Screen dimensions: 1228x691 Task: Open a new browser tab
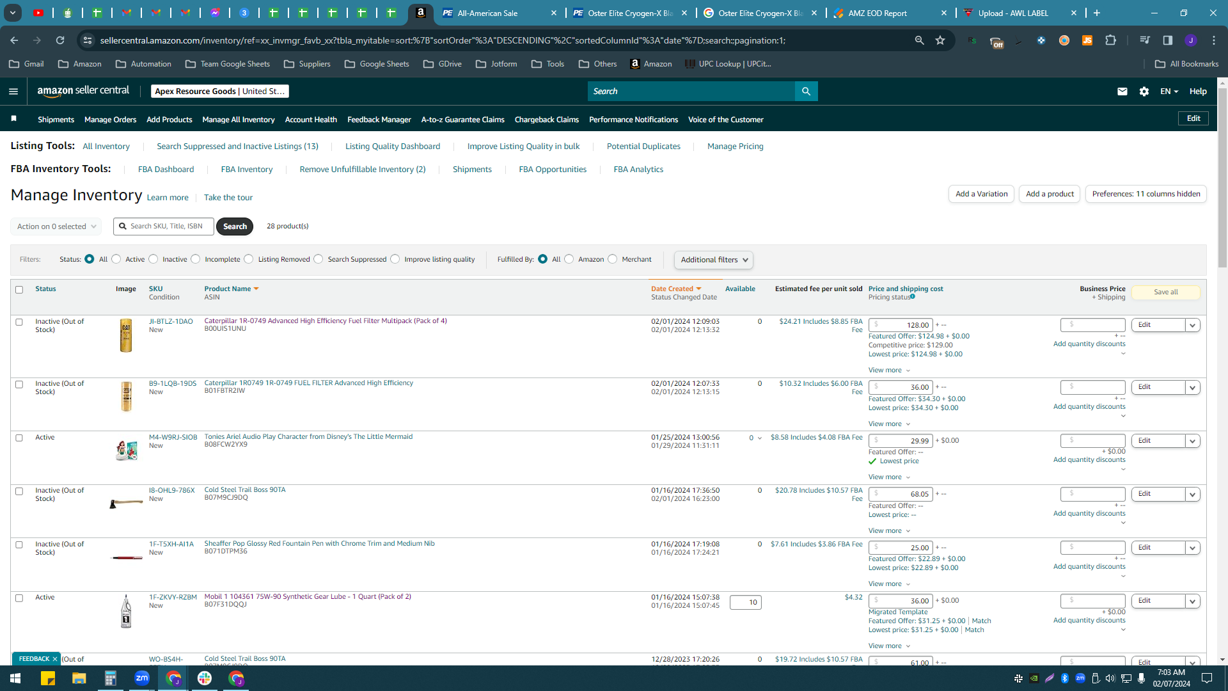click(x=1097, y=13)
